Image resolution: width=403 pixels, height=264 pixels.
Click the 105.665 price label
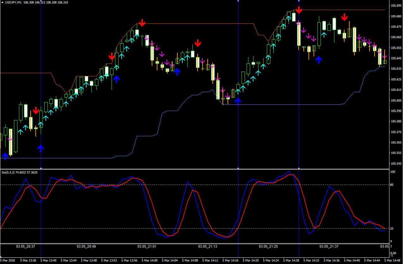[x=396, y=37]
